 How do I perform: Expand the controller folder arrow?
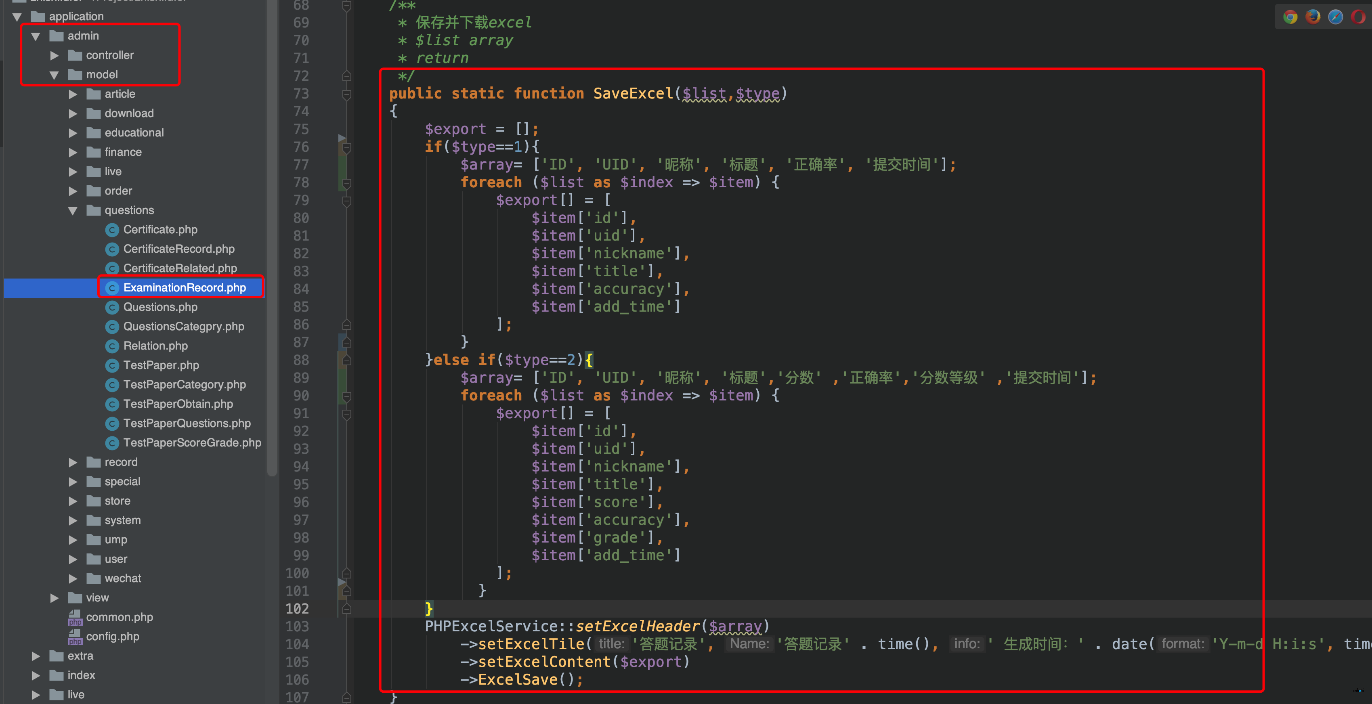(55, 55)
